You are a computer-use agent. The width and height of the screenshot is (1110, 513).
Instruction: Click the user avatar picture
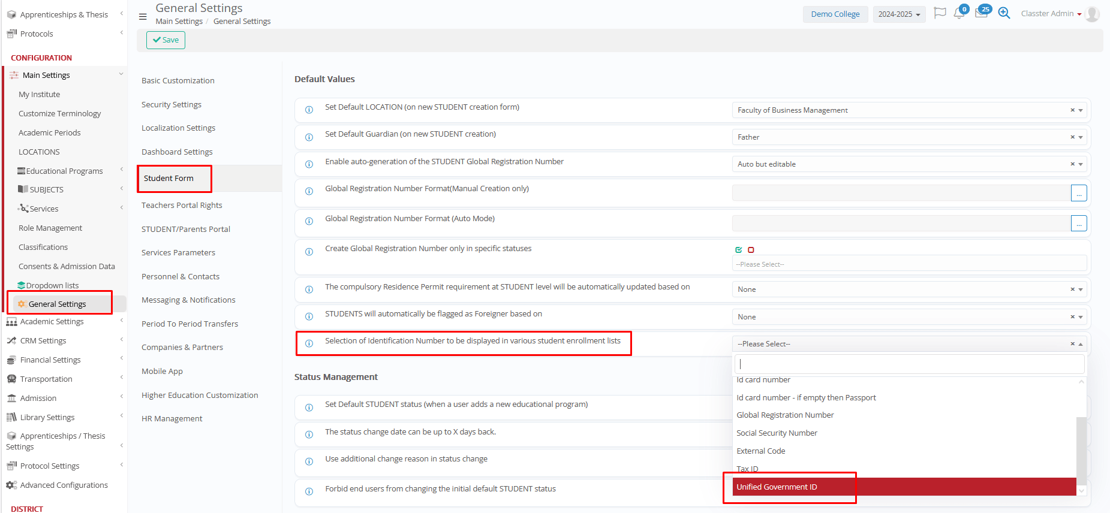[1093, 14]
